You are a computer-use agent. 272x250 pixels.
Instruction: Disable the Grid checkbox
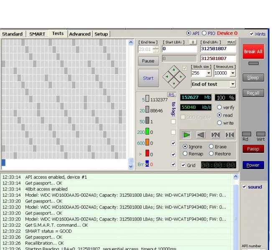184,165
